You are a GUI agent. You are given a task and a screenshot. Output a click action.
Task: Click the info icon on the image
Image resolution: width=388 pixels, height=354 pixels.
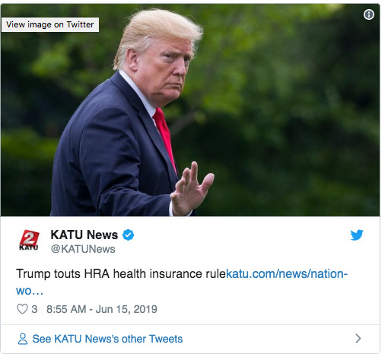click(x=368, y=14)
